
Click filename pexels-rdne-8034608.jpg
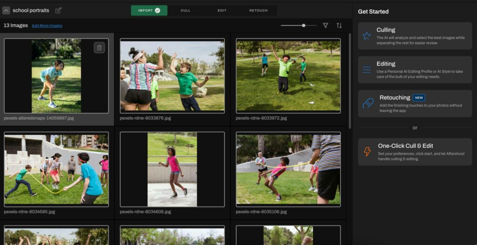(145, 211)
